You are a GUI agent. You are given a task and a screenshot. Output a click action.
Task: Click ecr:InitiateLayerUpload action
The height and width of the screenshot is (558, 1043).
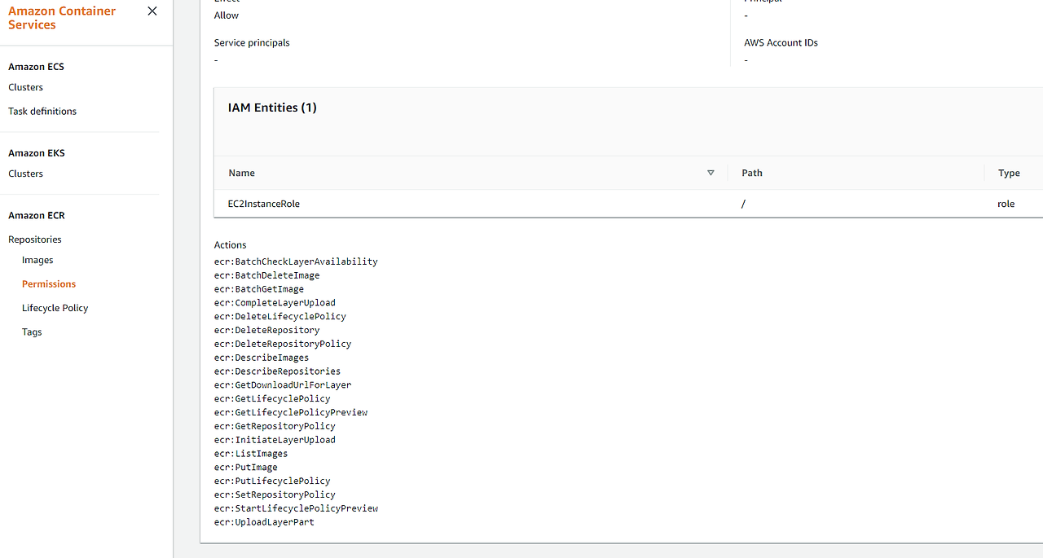coord(275,440)
